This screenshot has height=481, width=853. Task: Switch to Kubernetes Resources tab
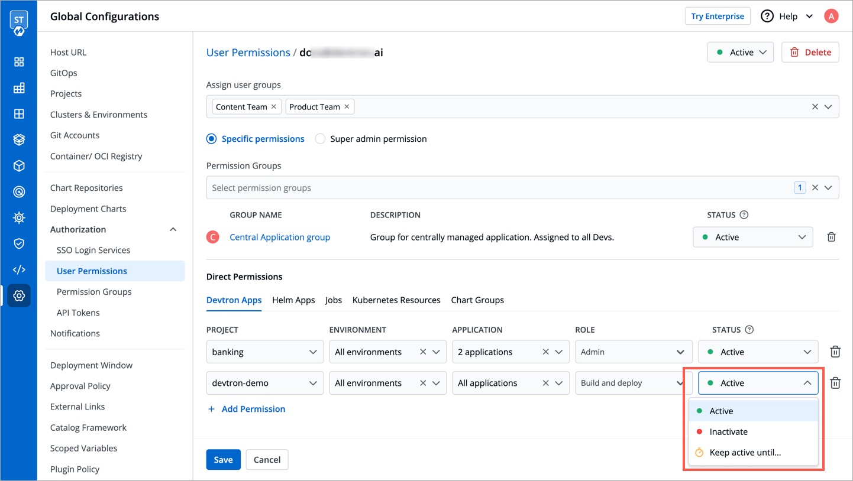396,300
